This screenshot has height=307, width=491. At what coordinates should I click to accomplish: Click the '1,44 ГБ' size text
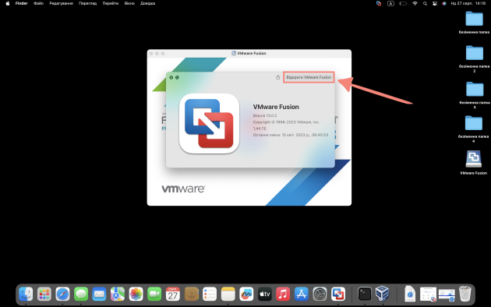[260, 129]
